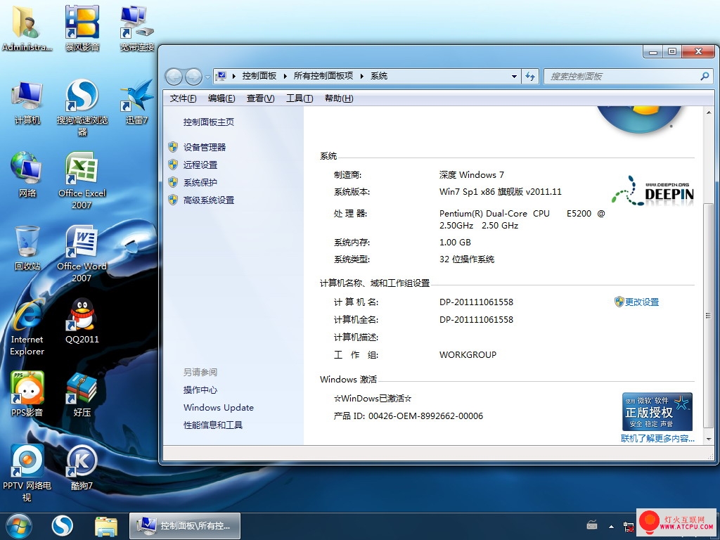Expand arrow after 控制面板 breadcrumb
The height and width of the screenshot is (540, 720).
coord(285,76)
